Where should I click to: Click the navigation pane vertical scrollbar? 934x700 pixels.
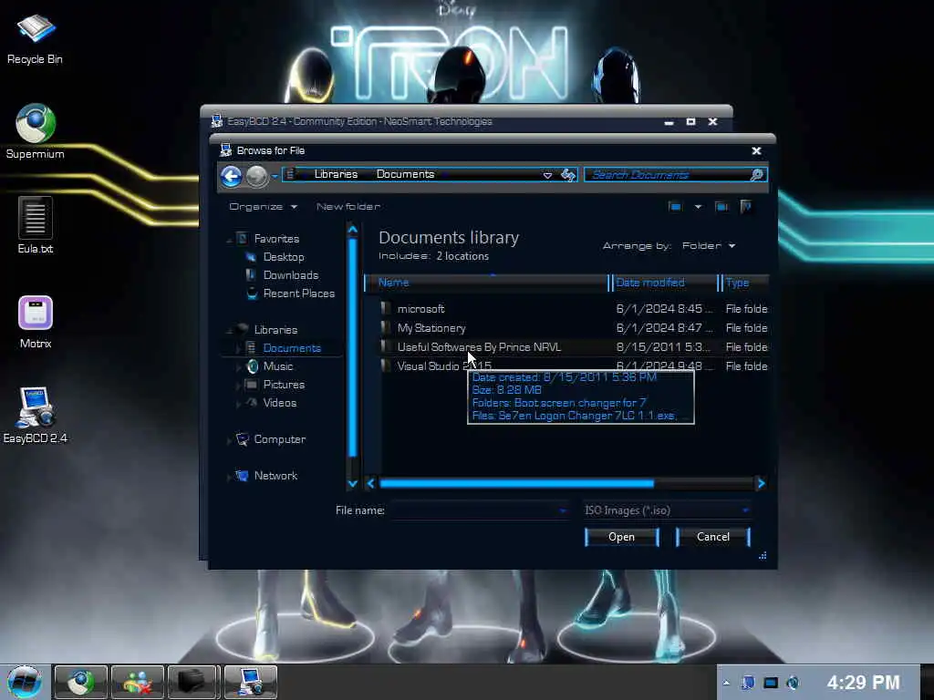pyautogui.click(x=352, y=347)
